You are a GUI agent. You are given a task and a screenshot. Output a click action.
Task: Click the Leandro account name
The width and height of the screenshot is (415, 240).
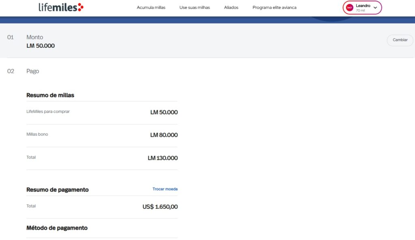point(363,6)
